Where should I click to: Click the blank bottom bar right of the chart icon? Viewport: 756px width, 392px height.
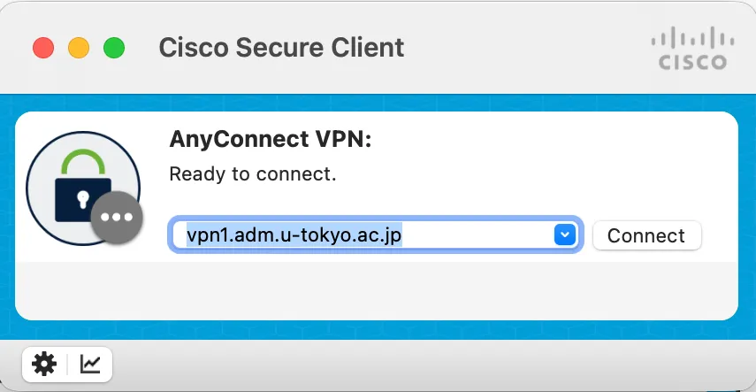click(424, 363)
